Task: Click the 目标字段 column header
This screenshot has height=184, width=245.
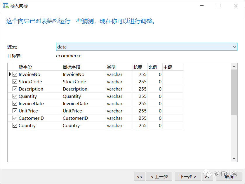Action: (84, 67)
